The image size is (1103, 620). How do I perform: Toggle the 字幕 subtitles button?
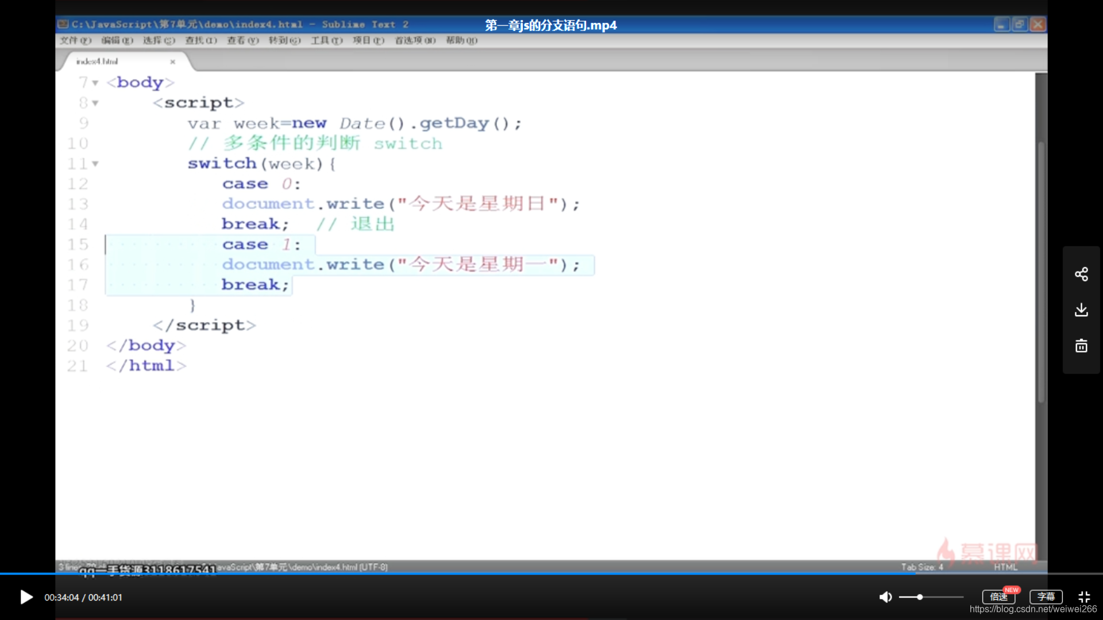point(1046,597)
